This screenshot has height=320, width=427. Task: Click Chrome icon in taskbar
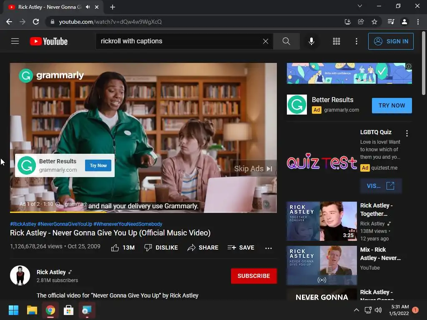[50, 310]
